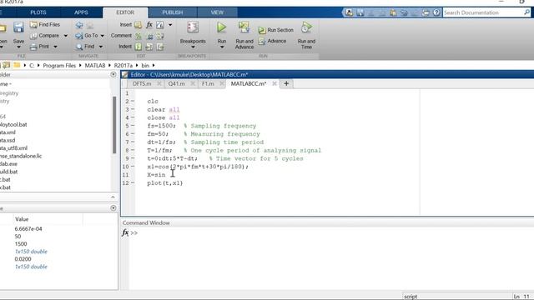534x300 pixels.
Task: Toggle breakpoint on line 10 dash
Action: 133,167
